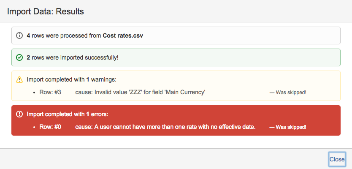The image size is (352, 169).
Task: Click '4 rows were processed from' text
Action: point(64,36)
